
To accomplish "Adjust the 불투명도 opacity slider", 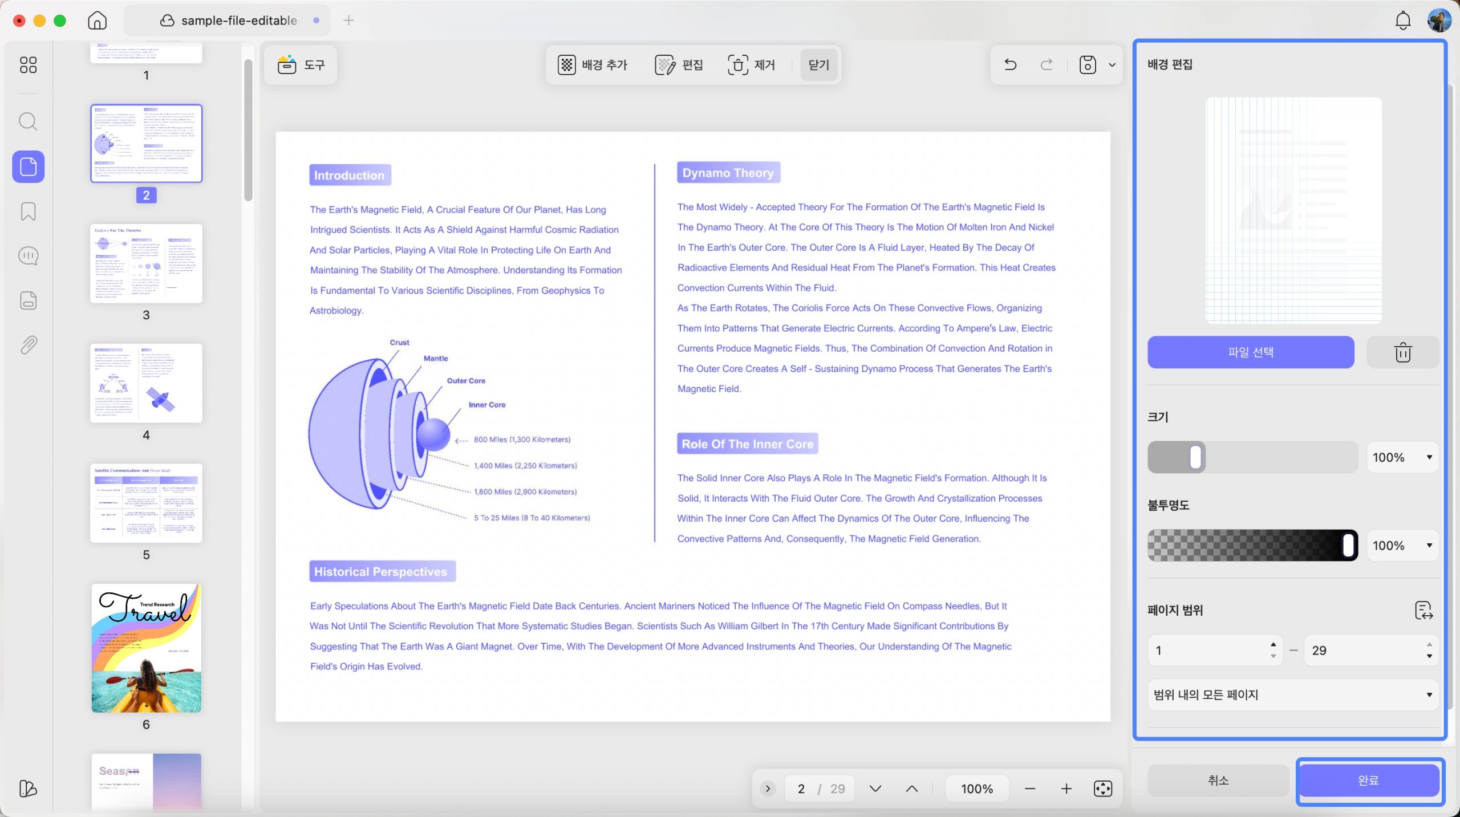I will (x=1252, y=546).
